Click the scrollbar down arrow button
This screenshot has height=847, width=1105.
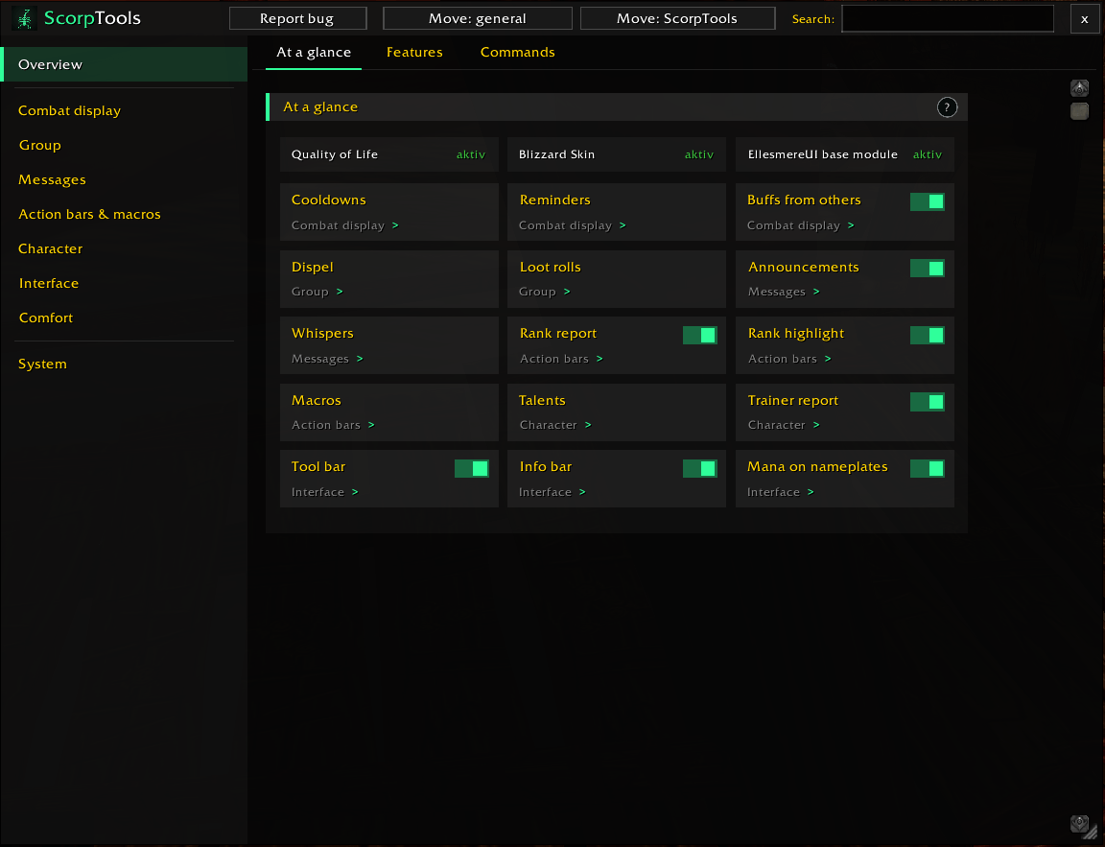point(1079,823)
